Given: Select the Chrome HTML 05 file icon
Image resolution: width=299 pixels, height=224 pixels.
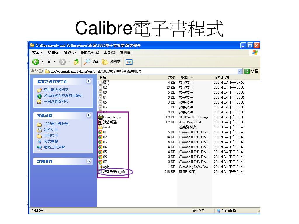Looking at the screenshot, I should pyautogui.click(x=100, y=152).
